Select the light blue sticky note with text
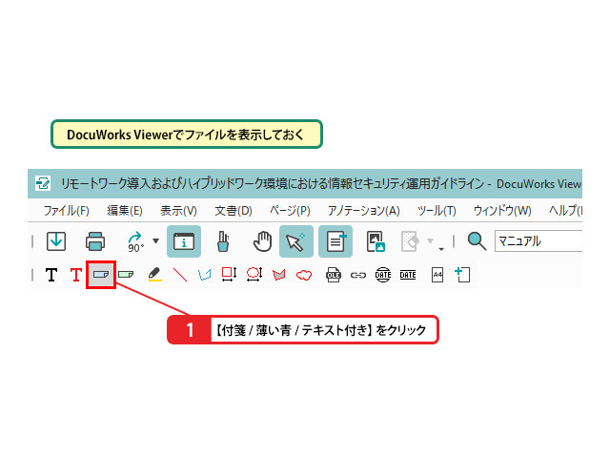The height and width of the screenshot is (458, 610). pyautogui.click(x=101, y=275)
